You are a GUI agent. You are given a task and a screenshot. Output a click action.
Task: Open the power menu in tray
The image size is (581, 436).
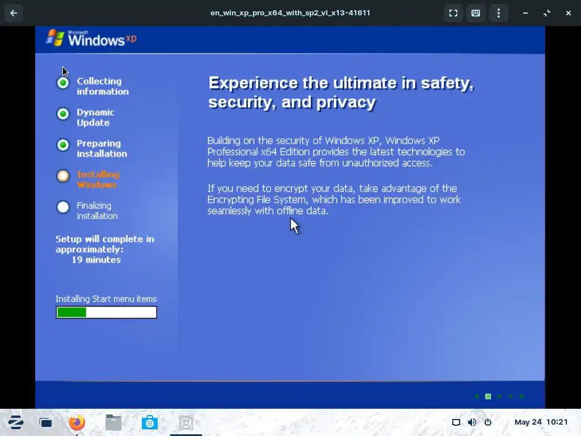click(x=488, y=422)
